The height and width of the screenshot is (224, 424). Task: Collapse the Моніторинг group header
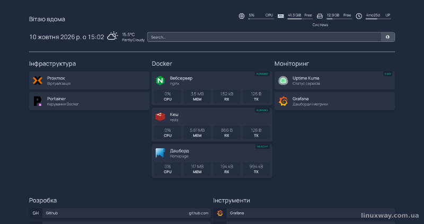[x=291, y=64]
